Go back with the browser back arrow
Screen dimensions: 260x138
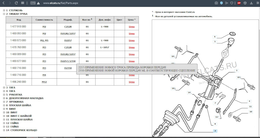click(4, 3)
